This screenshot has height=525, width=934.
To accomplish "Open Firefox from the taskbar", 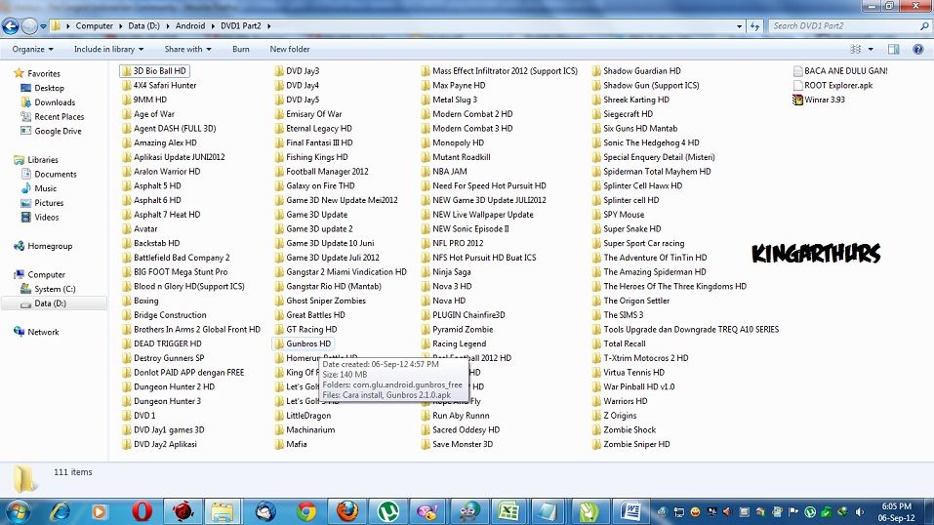I will (x=347, y=512).
